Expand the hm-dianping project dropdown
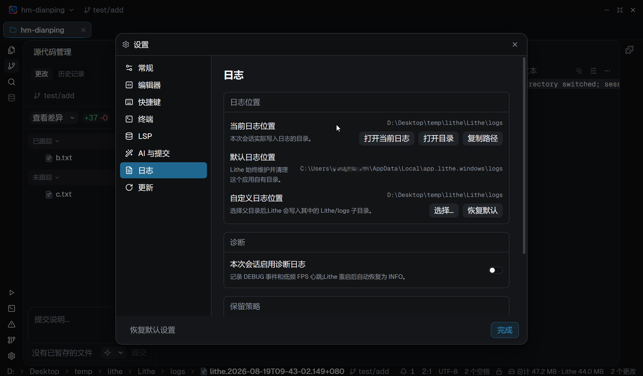The image size is (643, 376). [x=71, y=10]
